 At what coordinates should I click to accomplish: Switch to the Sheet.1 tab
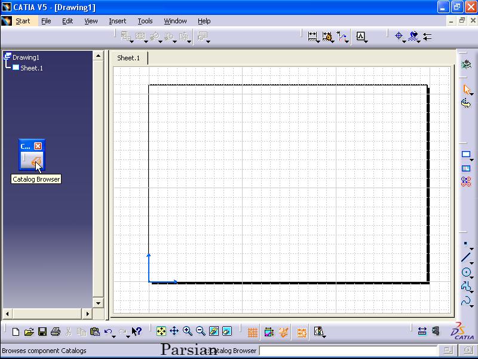click(129, 59)
